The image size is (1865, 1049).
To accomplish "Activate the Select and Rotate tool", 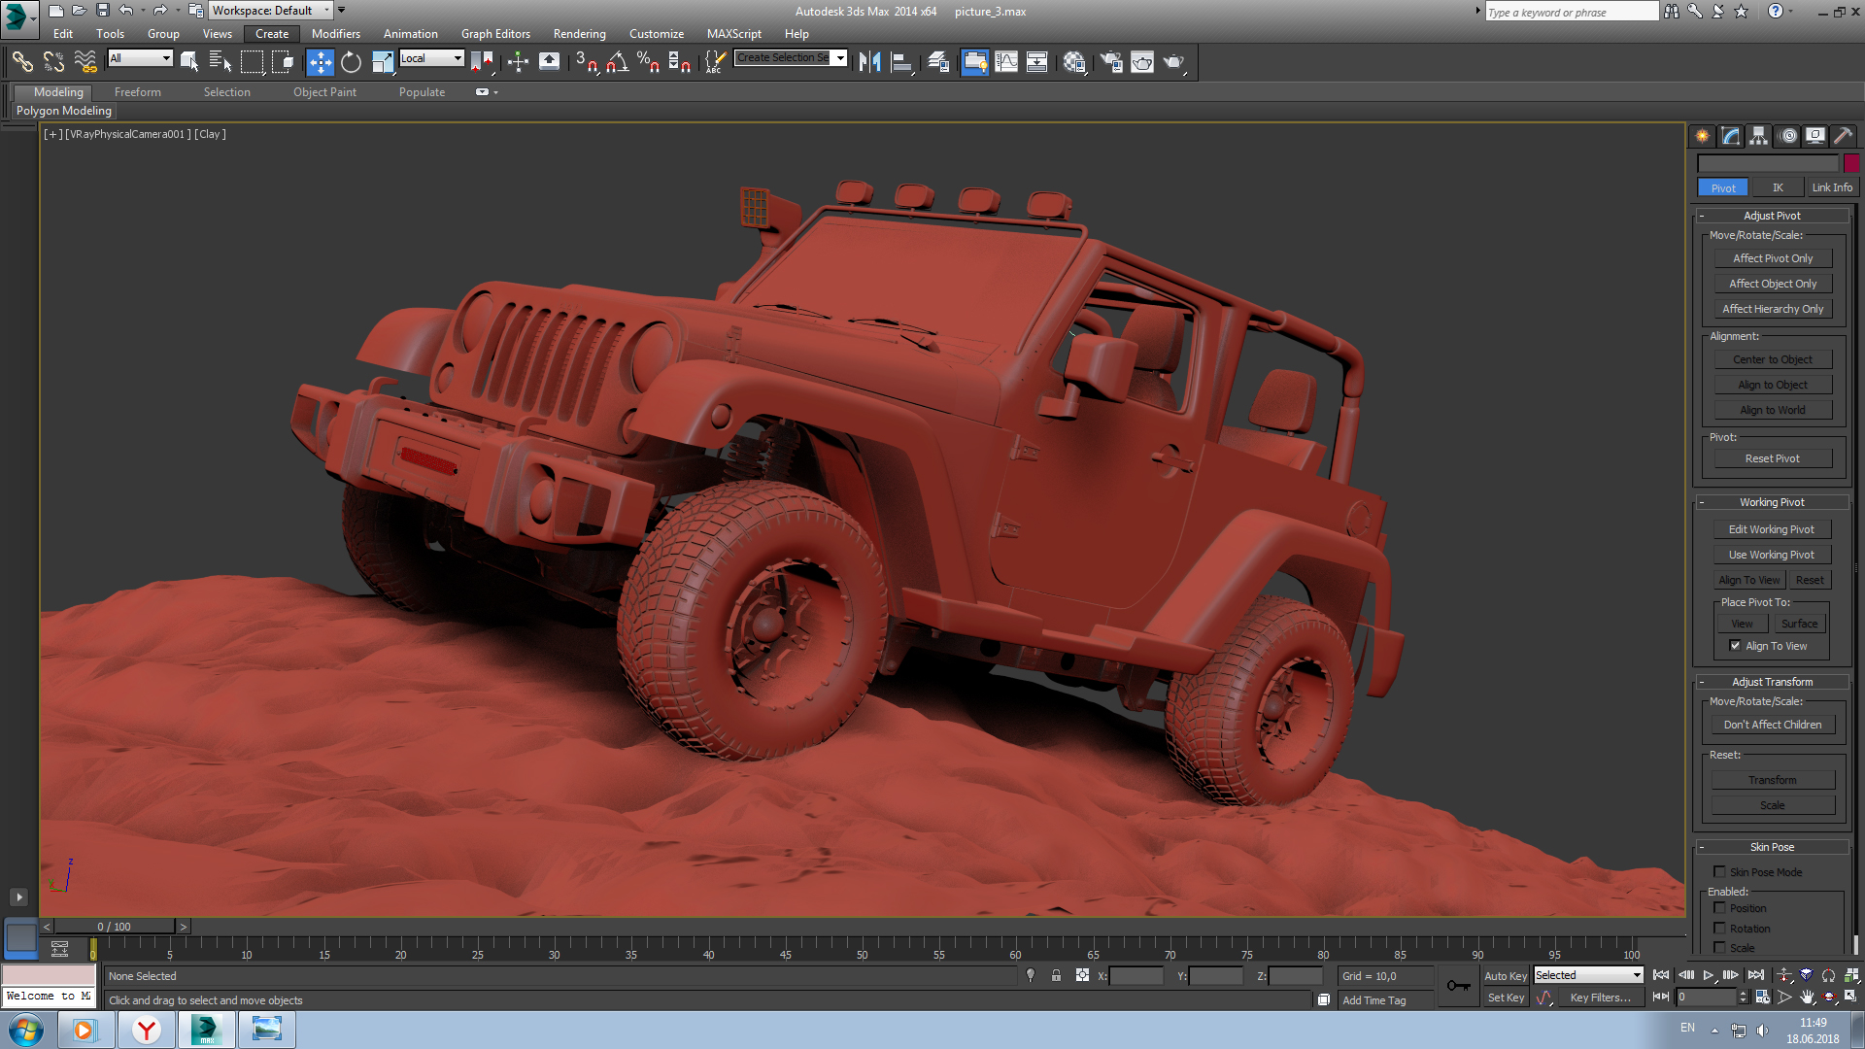I will [351, 62].
